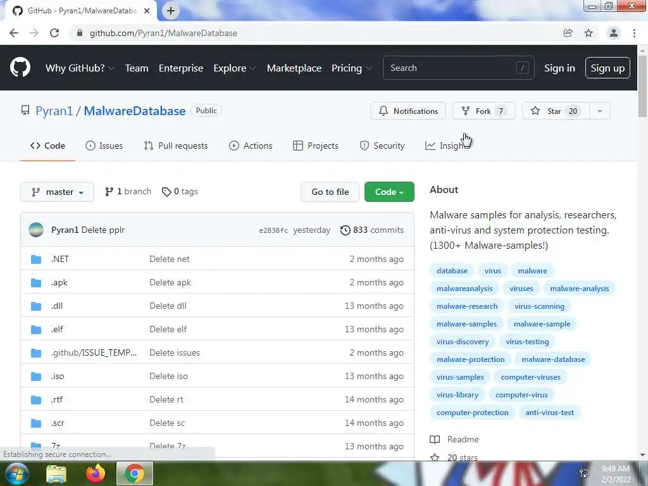This screenshot has height=486, width=648.
Task: Open the green Code dropdown
Action: tap(389, 192)
